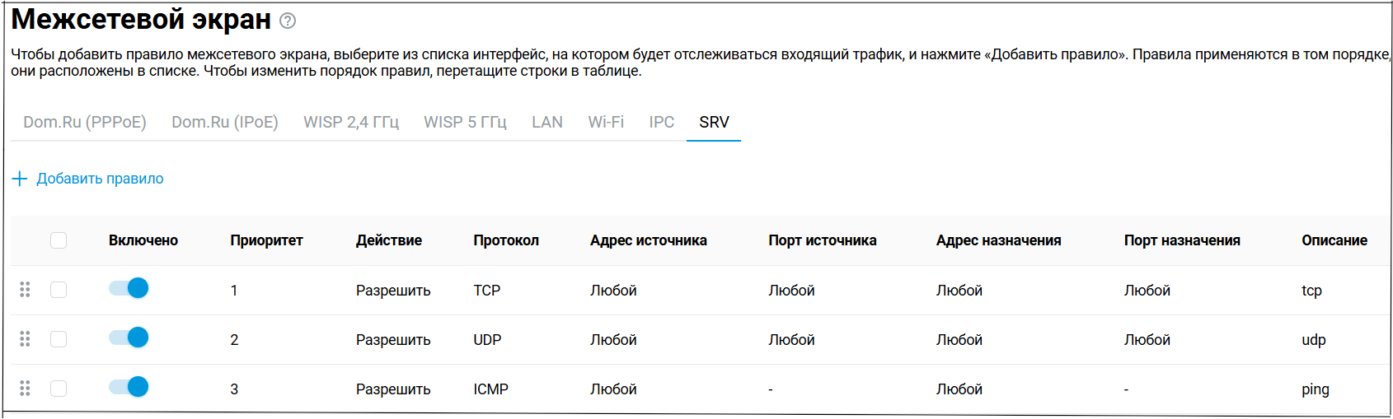The image size is (1393, 419).
Task: Tick the select-all checkbox in table header
Action: 59,240
